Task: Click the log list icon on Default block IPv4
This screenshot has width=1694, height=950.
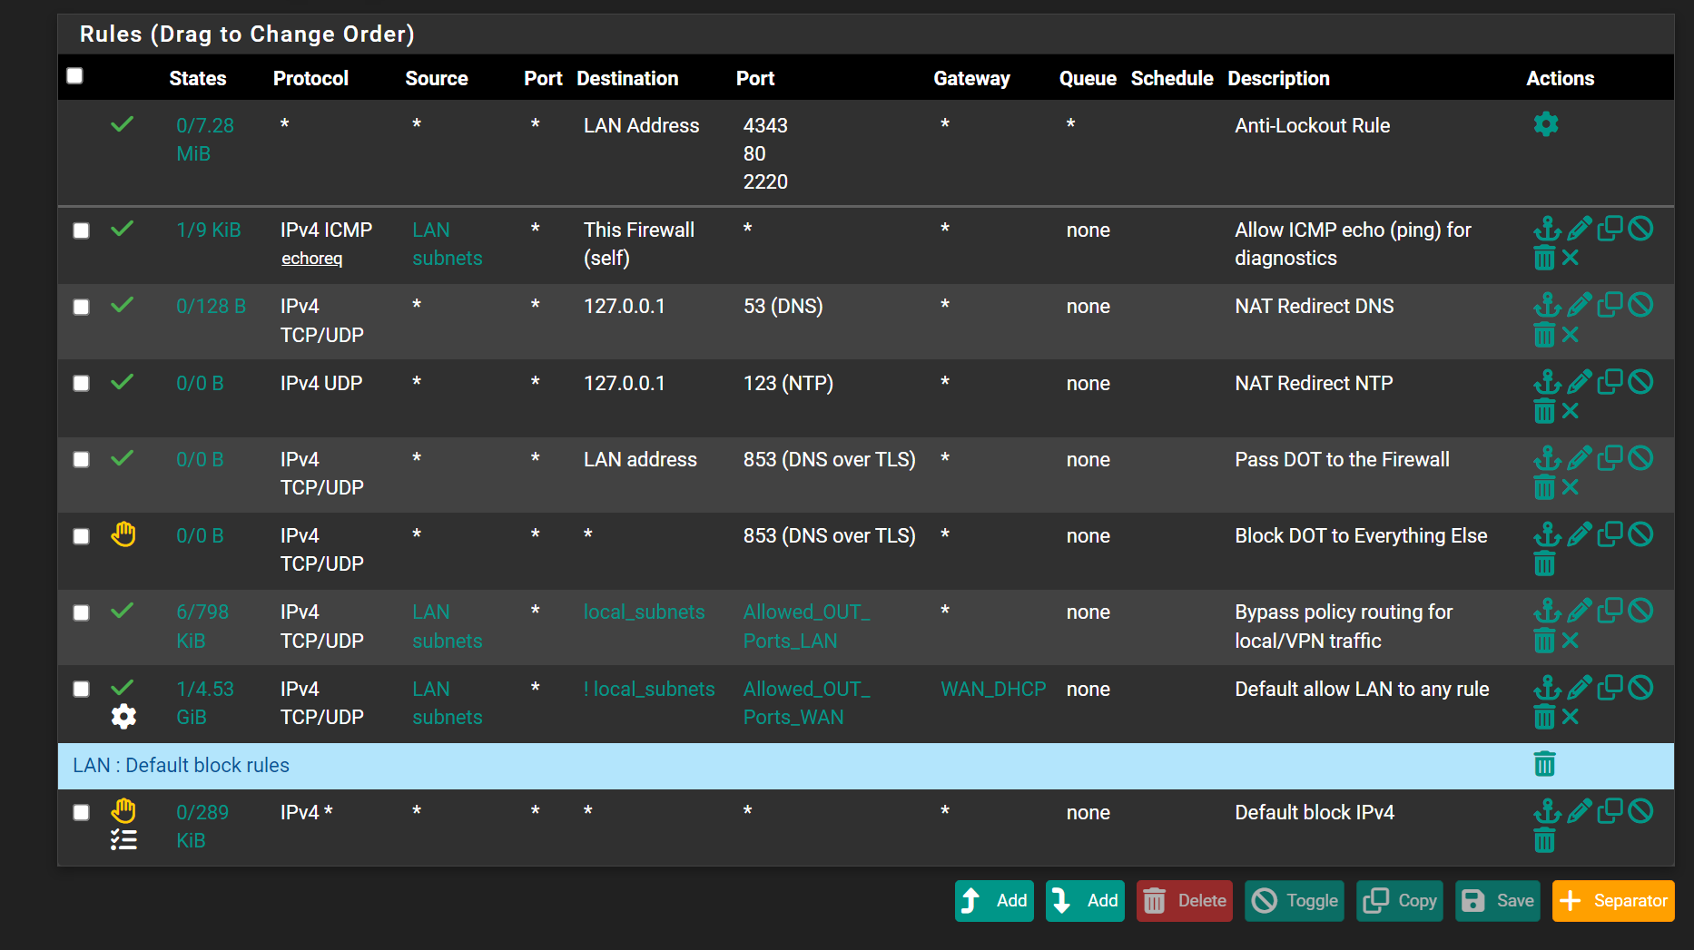Action: (123, 840)
